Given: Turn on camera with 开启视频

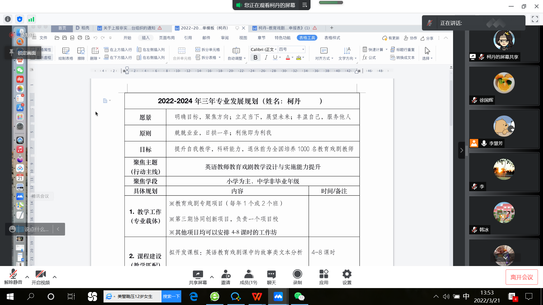Looking at the screenshot, I should click(40, 277).
